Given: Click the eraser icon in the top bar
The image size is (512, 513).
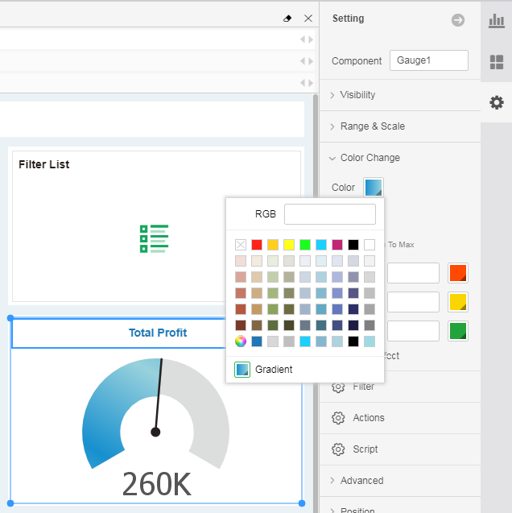Looking at the screenshot, I should [288, 18].
